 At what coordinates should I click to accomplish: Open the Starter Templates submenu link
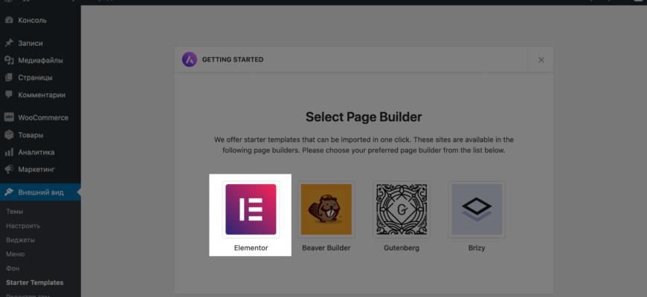click(35, 283)
